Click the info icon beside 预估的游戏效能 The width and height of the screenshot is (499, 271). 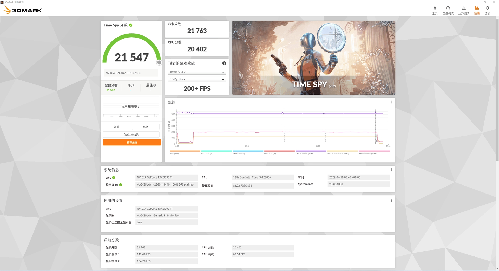point(224,63)
